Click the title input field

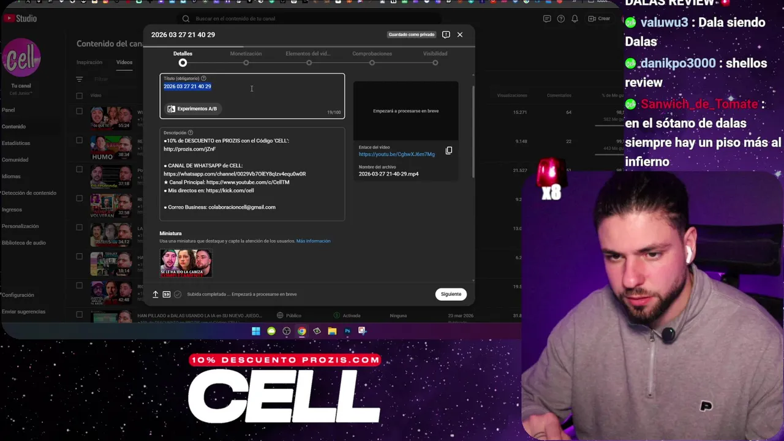[252, 96]
